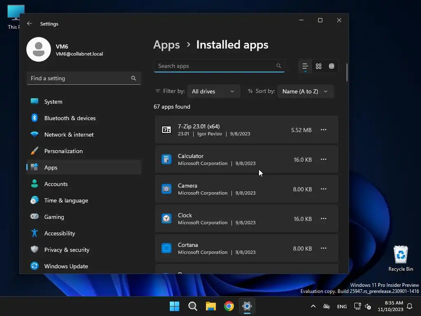Click the 7-Zip app icon

[x=167, y=130]
